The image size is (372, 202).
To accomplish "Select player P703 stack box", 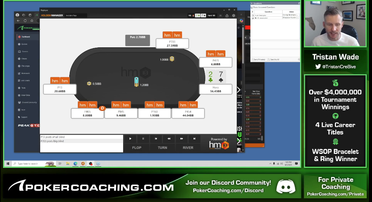I will coord(172,44).
